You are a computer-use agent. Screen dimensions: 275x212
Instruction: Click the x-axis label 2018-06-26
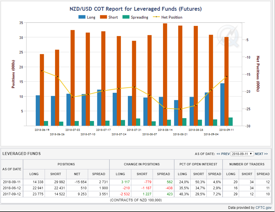[57, 134]
